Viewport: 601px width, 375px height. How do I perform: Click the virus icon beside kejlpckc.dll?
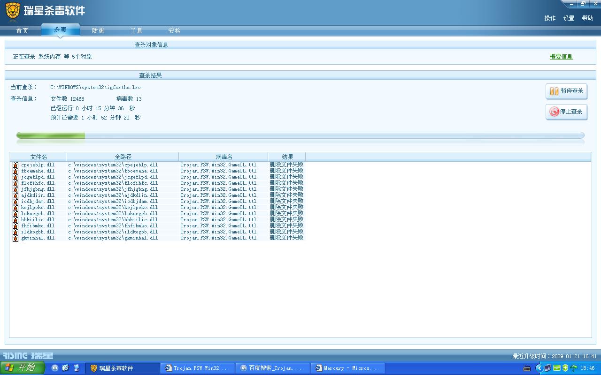[x=15, y=208]
